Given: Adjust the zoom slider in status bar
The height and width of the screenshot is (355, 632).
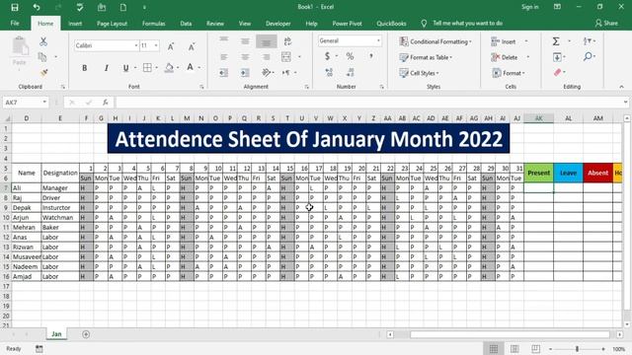Looking at the screenshot, I should click(x=577, y=349).
